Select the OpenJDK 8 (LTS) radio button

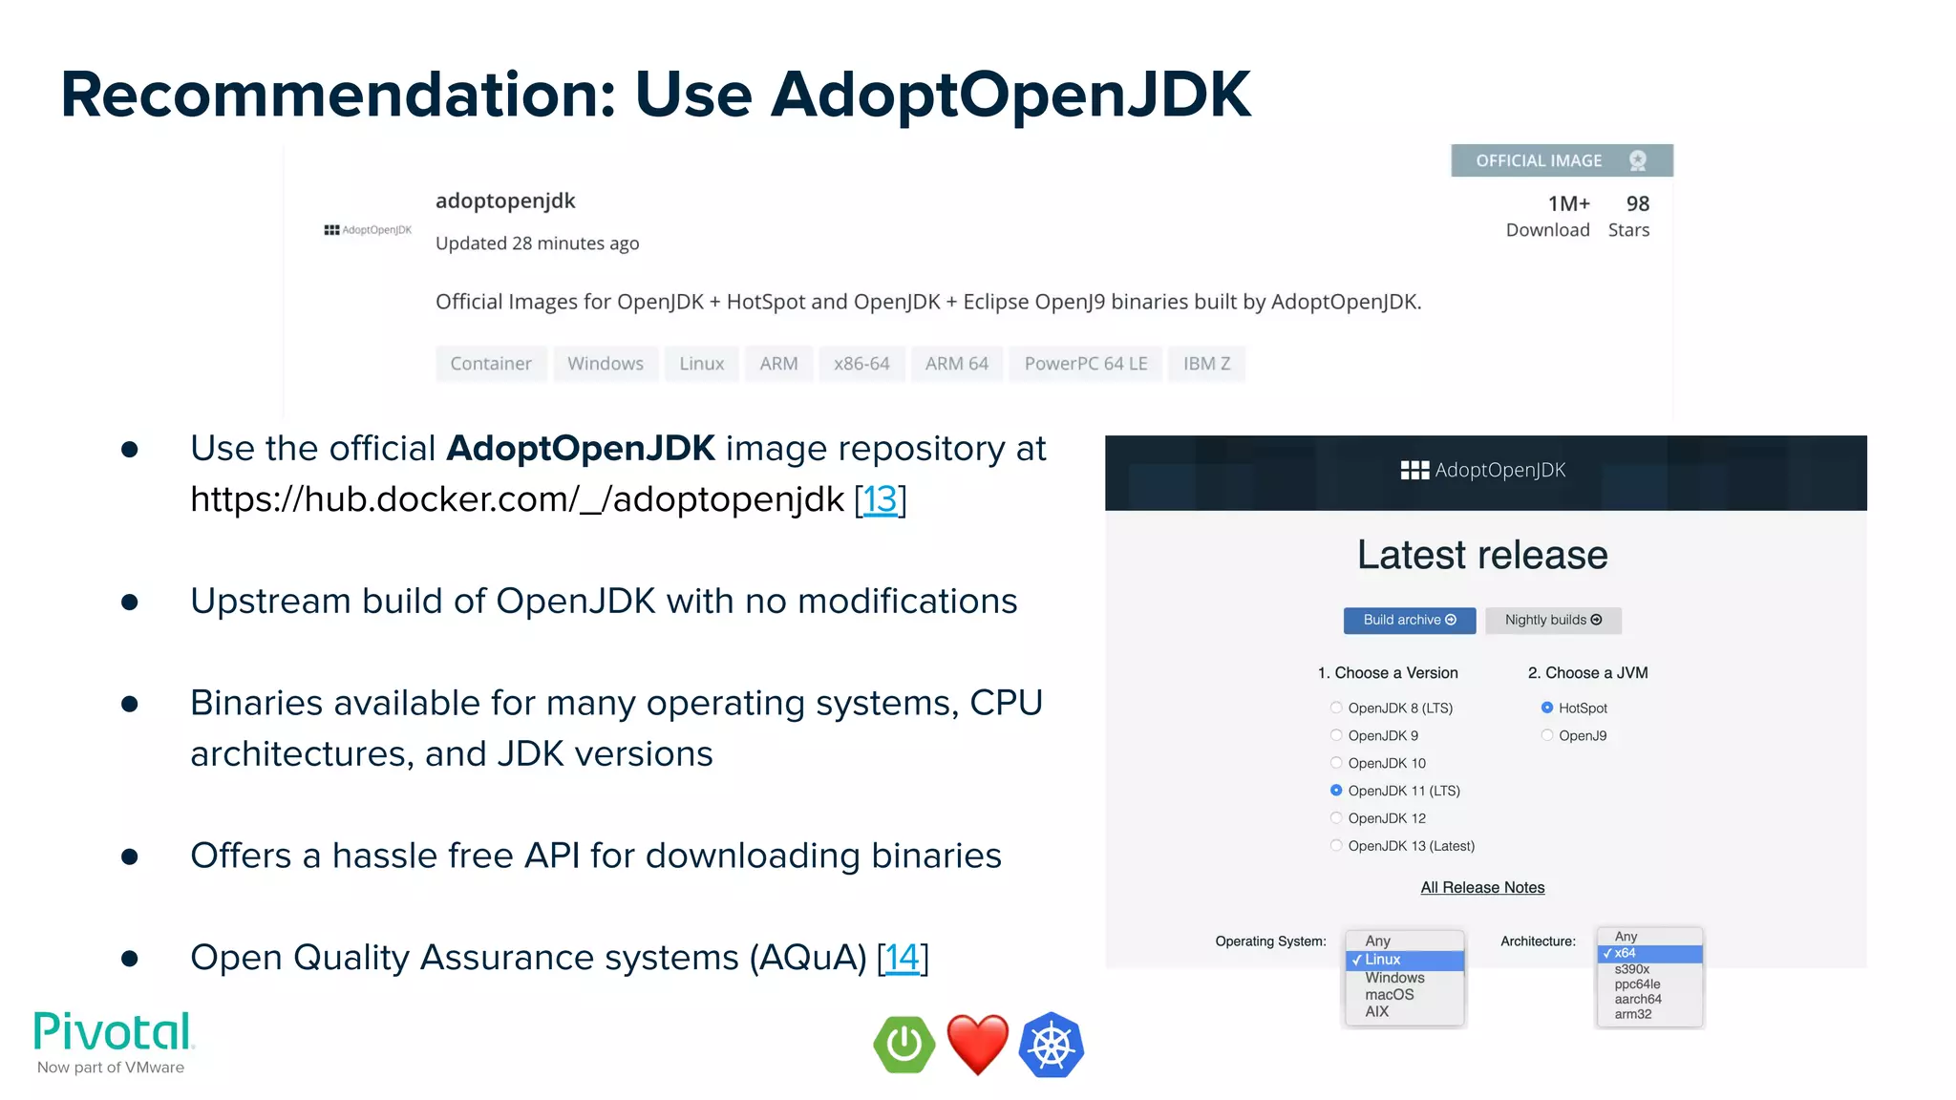tap(1336, 708)
